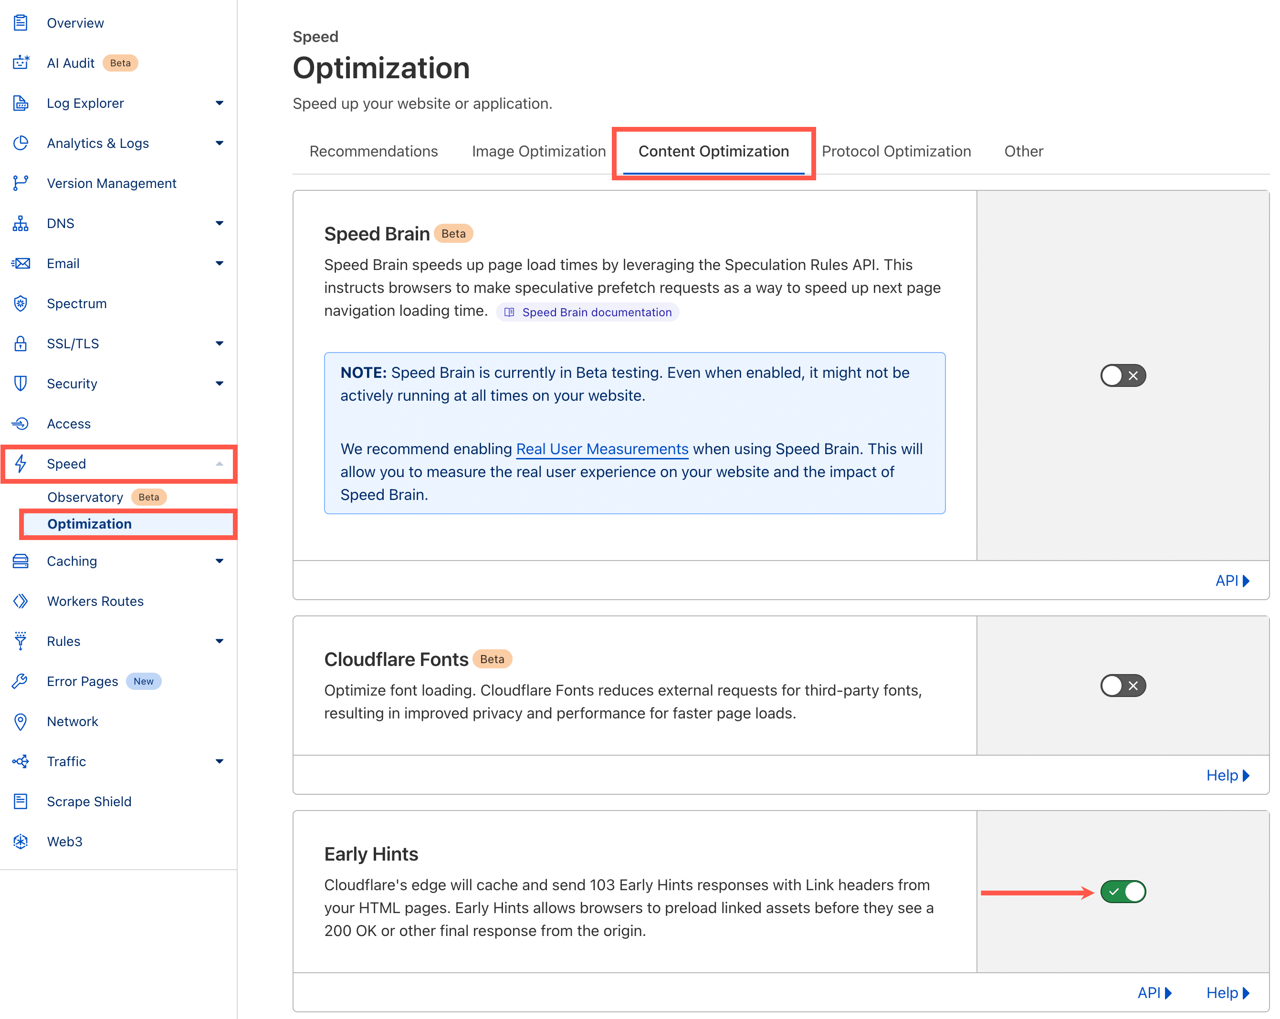Open Version Management via its icon
Screen dimensions: 1280x1019
[21, 183]
